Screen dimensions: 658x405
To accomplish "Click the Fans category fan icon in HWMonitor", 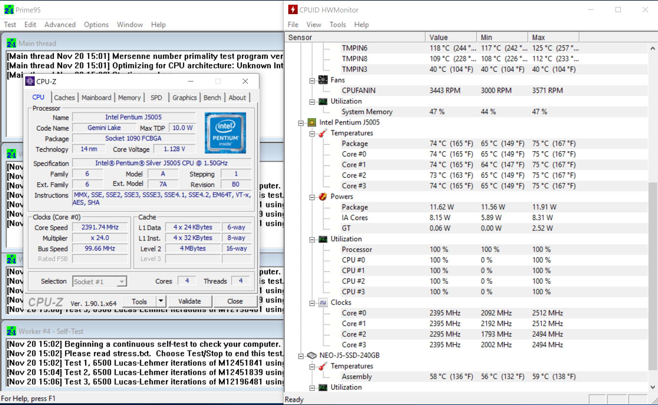I will point(323,80).
